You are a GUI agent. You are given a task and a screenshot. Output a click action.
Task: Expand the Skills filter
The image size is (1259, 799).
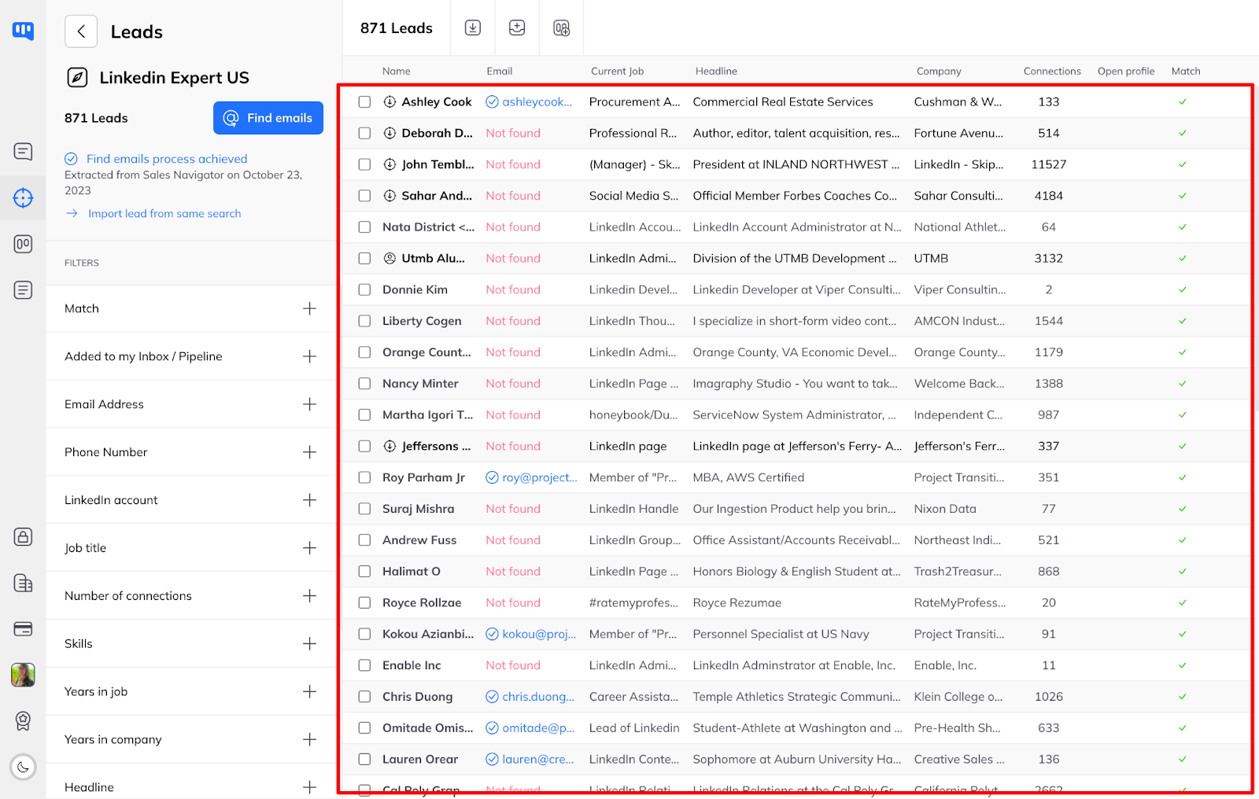[310, 644]
